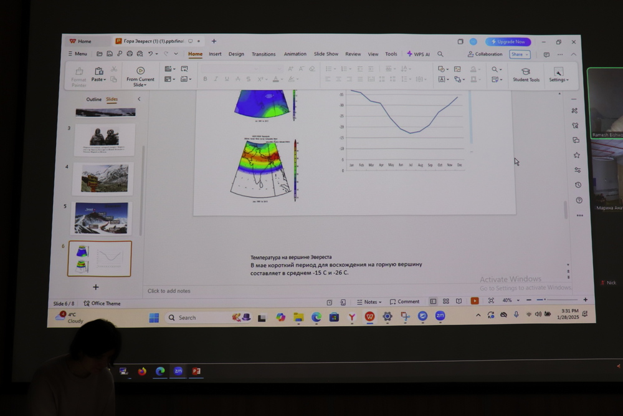Add a new slide with the plus button
This screenshot has width=623, height=416.
tap(96, 287)
